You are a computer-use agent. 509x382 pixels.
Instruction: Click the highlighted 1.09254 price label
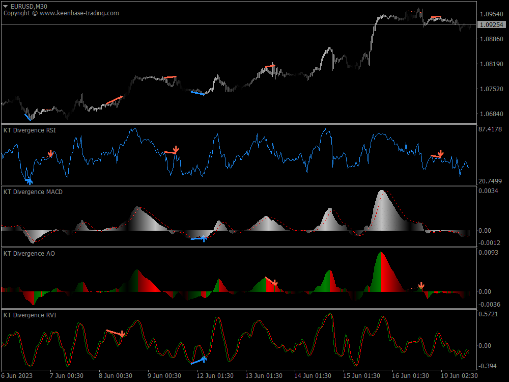(x=492, y=23)
